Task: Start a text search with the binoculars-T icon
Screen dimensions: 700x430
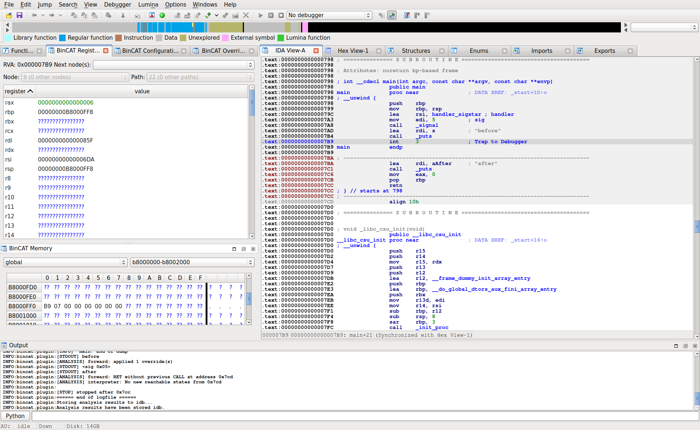Action: coord(84,15)
